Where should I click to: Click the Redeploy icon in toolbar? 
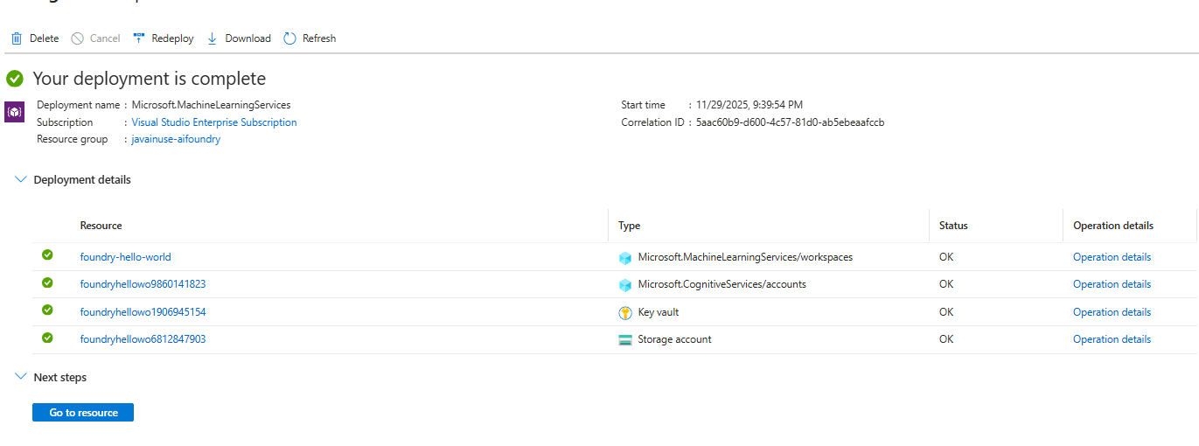(139, 38)
